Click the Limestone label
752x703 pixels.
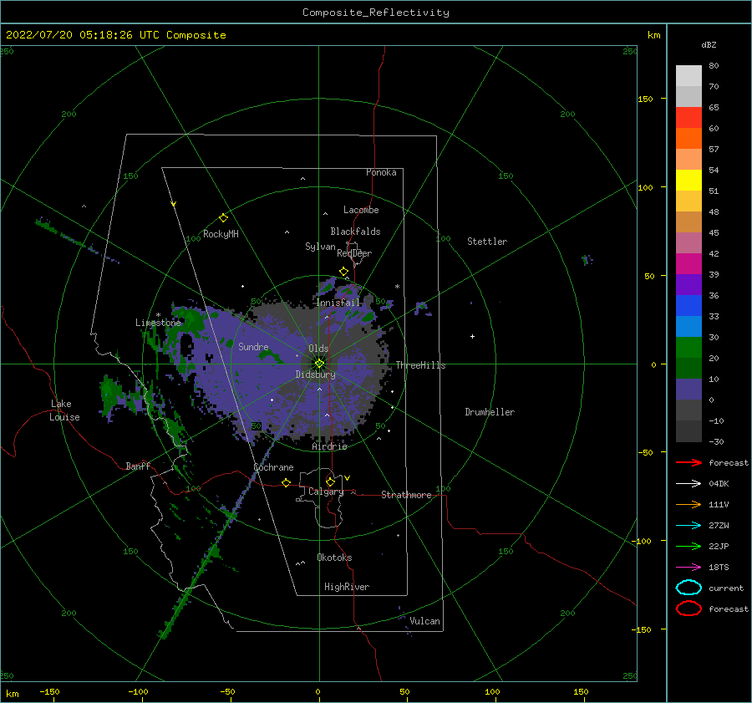point(158,323)
